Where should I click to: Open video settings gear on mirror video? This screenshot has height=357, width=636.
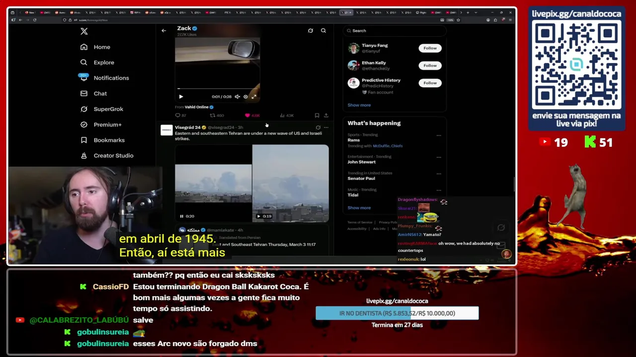click(245, 97)
